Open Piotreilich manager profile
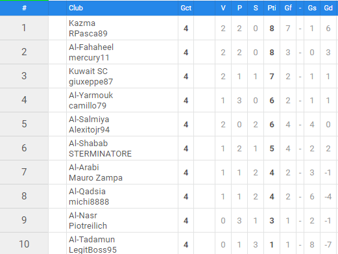Viewport: 338px width, 254px height. click(88, 226)
